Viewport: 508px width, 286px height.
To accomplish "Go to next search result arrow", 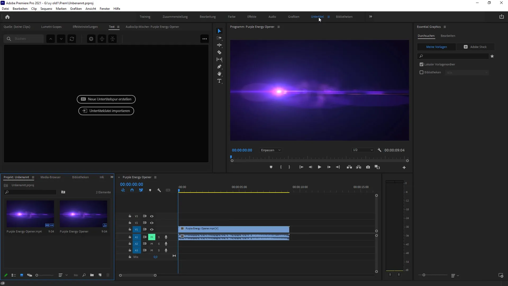I will (61, 39).
